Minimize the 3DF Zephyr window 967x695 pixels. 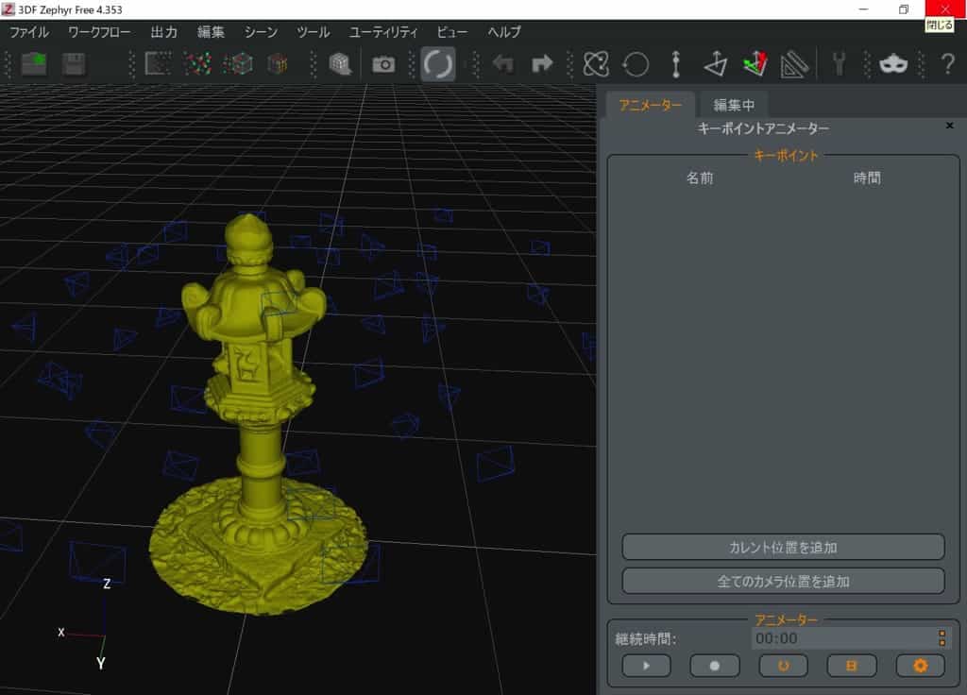tap(863, 9)
